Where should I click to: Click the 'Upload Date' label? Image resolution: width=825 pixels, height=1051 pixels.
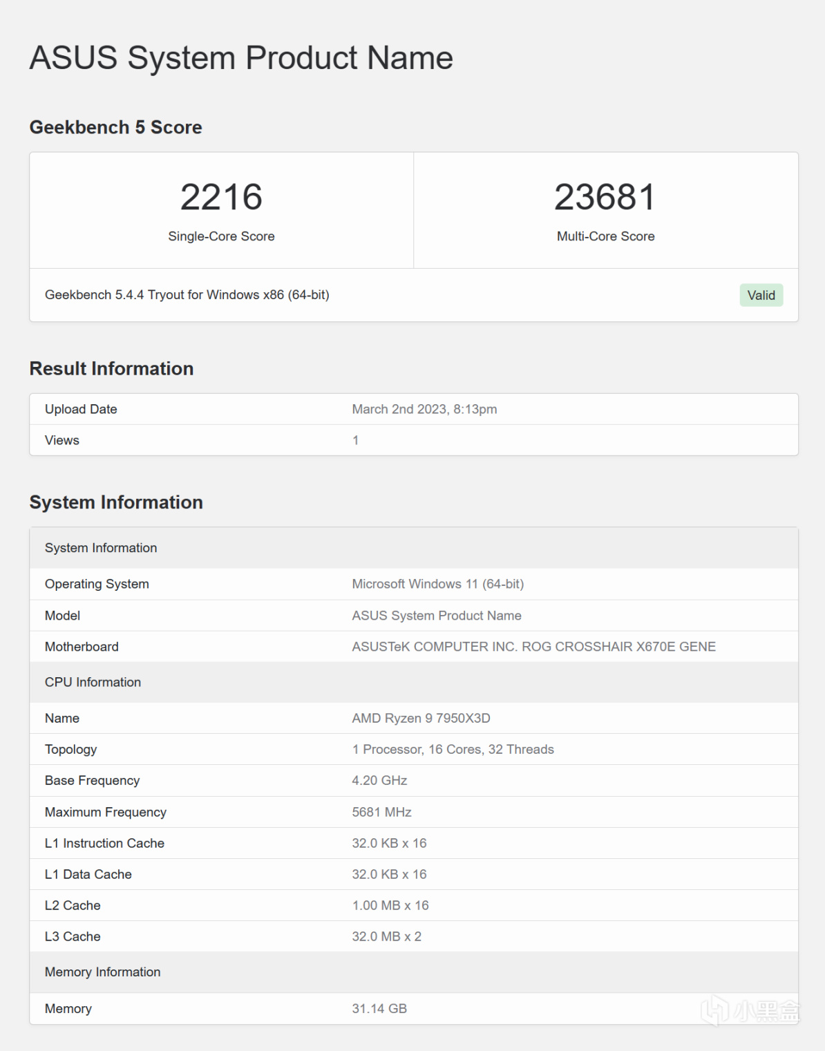coord(81,409)
